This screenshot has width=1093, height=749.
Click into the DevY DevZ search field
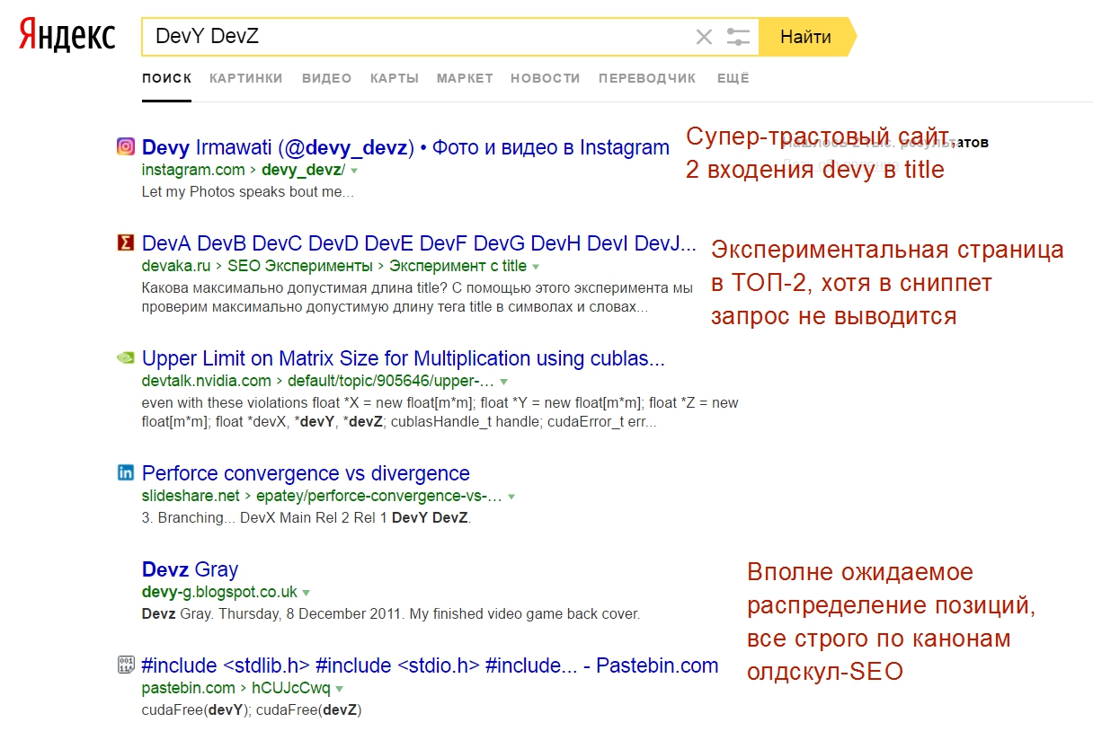[x=413, y=37]
